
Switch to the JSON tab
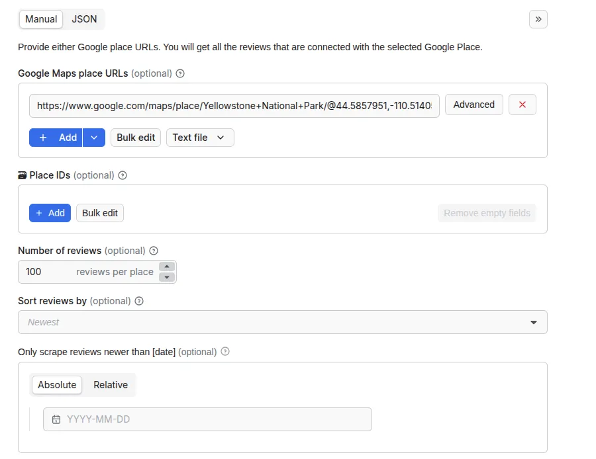(83, 19)
